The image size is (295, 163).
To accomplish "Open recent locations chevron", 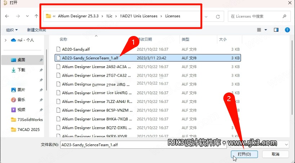I will (x=27, y=16).
